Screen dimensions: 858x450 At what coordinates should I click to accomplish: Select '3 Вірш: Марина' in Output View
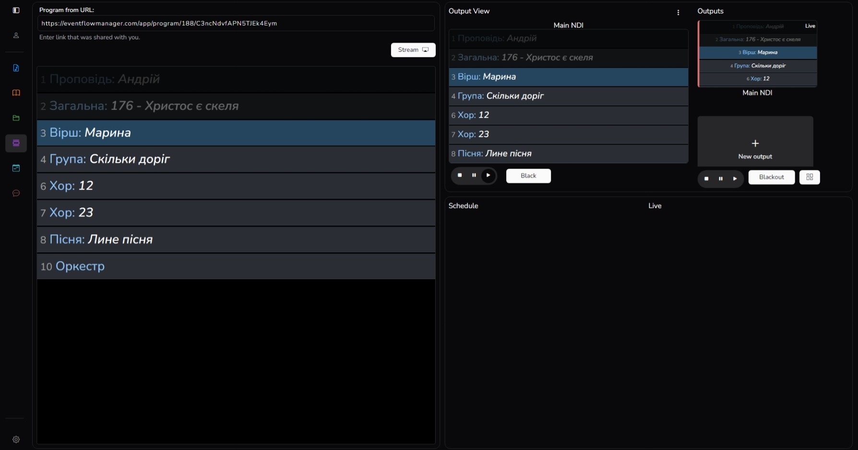coord(569,77)
